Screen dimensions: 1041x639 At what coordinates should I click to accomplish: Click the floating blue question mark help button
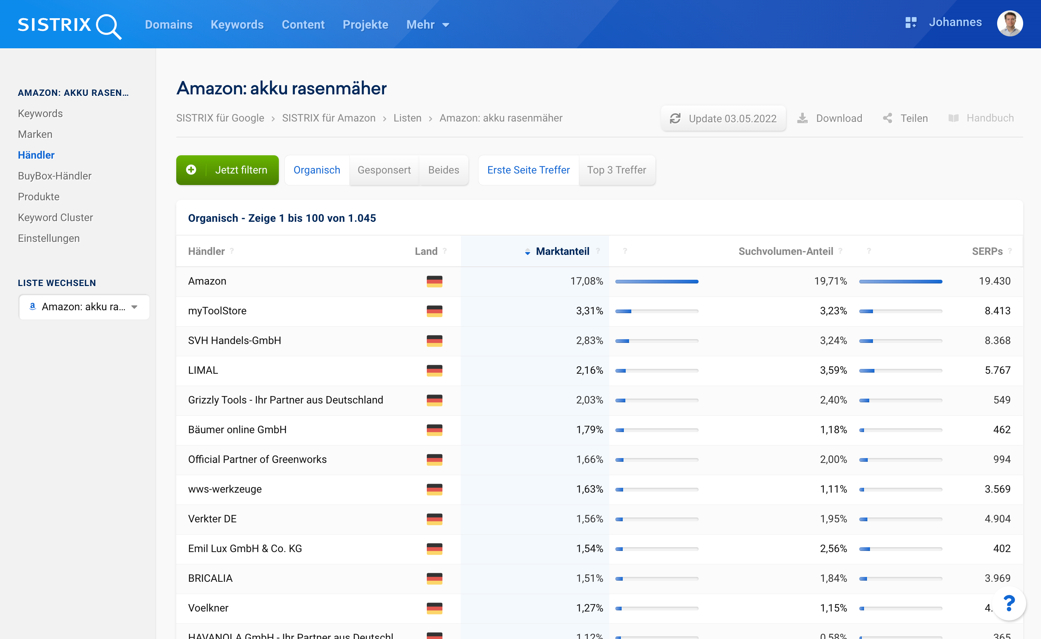point(1009,603)
